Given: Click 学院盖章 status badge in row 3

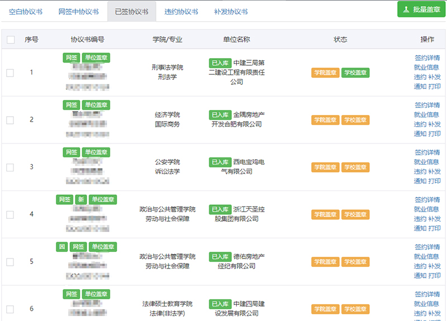Looking at the screenshot, I should point(325,167).
